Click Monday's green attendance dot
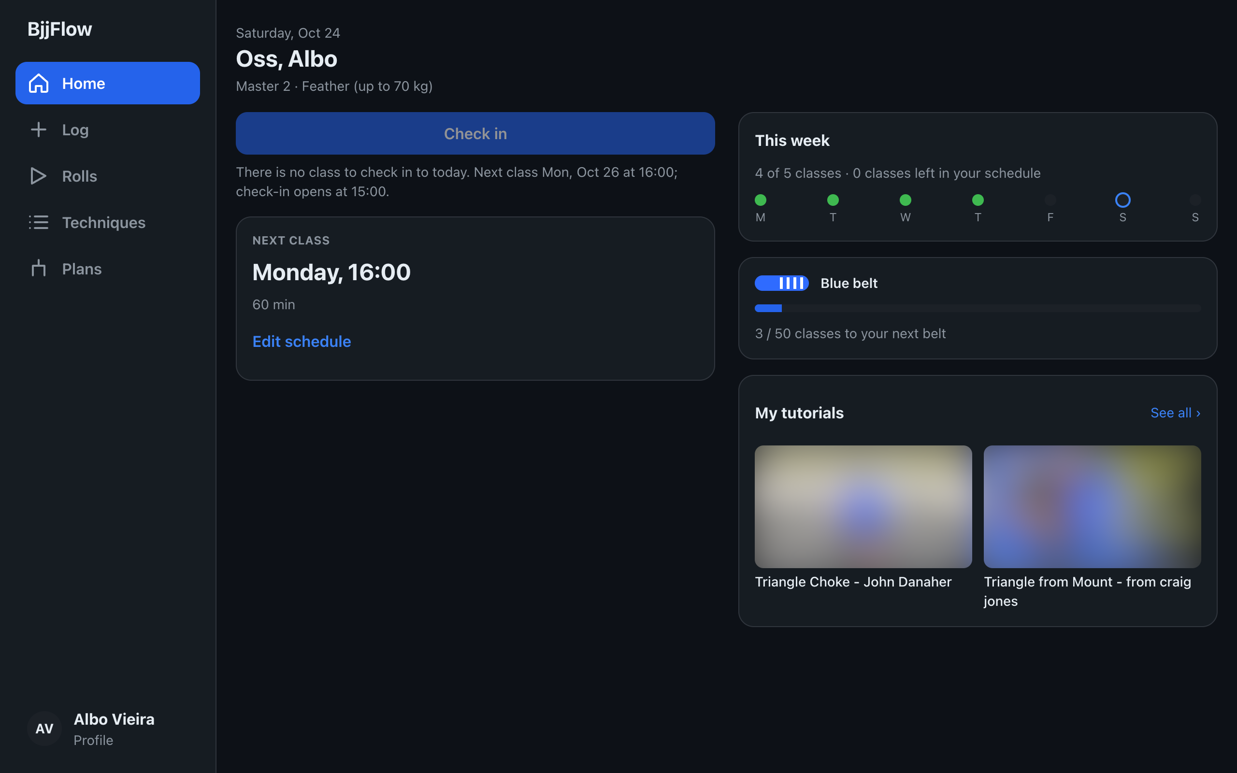This screenshot has width=1237, height=773. 761,200
